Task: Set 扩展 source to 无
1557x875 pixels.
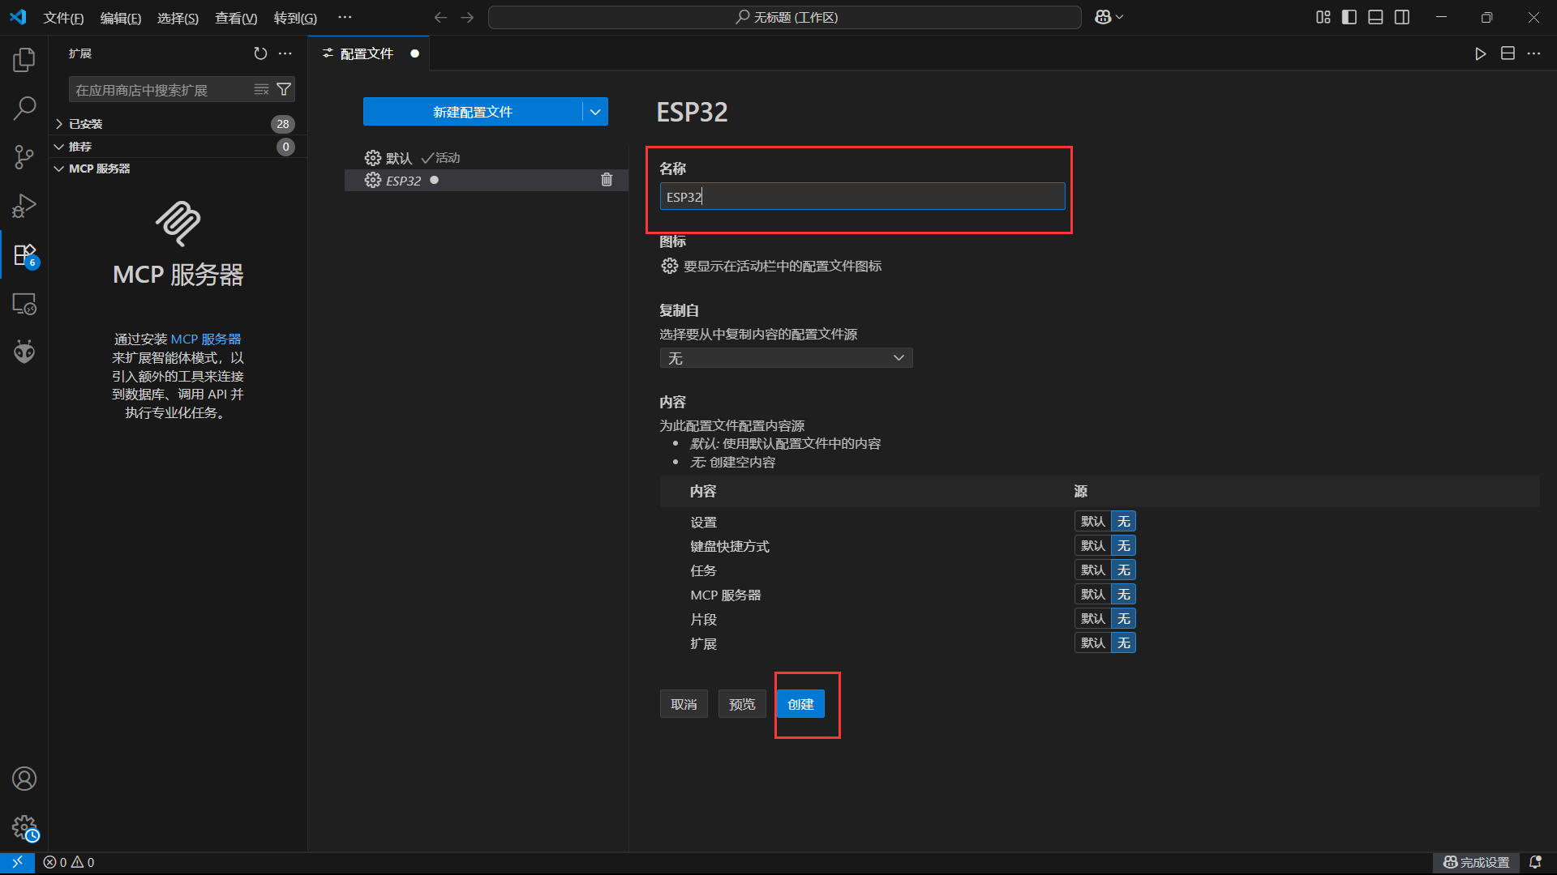Action: [x=1123, y=642]
